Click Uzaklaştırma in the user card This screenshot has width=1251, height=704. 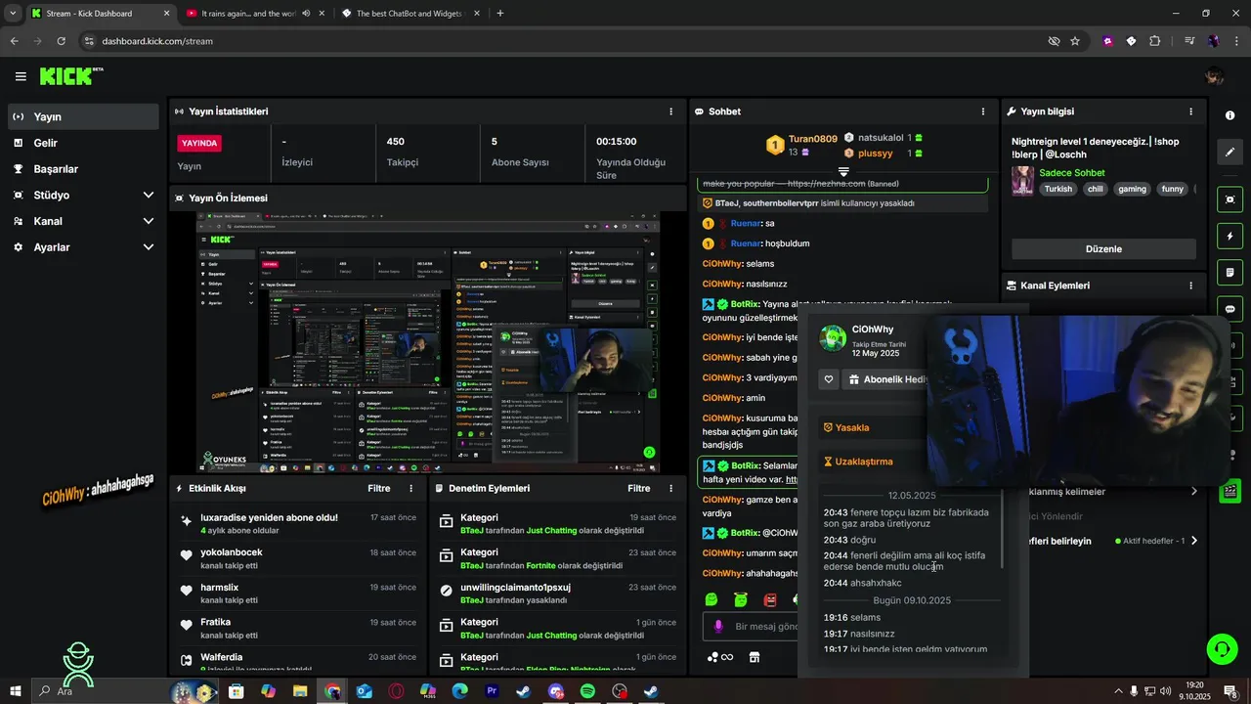(858, 462)
